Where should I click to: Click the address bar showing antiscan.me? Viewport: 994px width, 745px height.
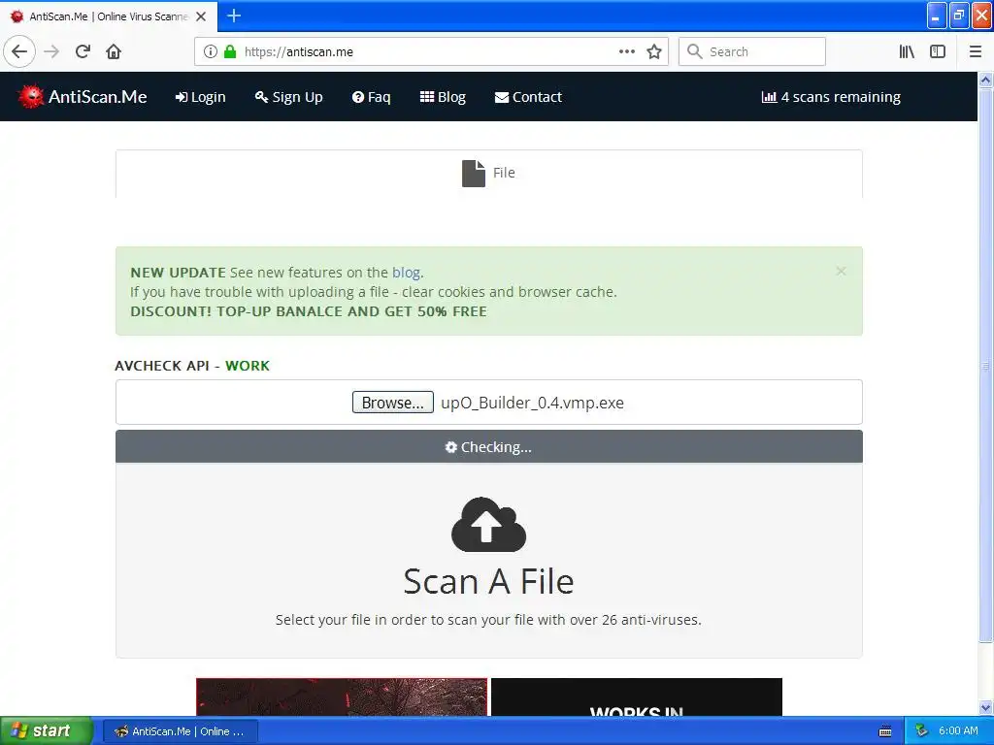[x=431, y=51]
